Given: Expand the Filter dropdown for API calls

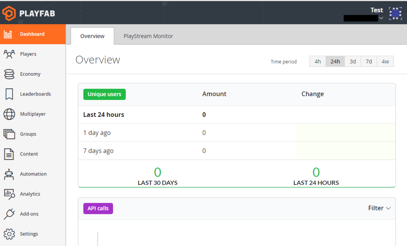Looking at the screenshot, I should click(x=379, y=208).
